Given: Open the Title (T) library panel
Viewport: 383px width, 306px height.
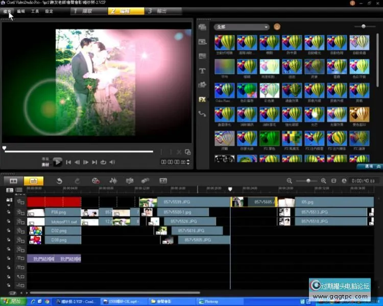Looking at the screenshot, I should pos(202,71).
